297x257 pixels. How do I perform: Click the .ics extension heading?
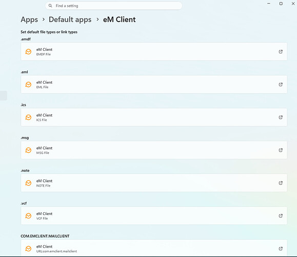[x=23, y=105]
